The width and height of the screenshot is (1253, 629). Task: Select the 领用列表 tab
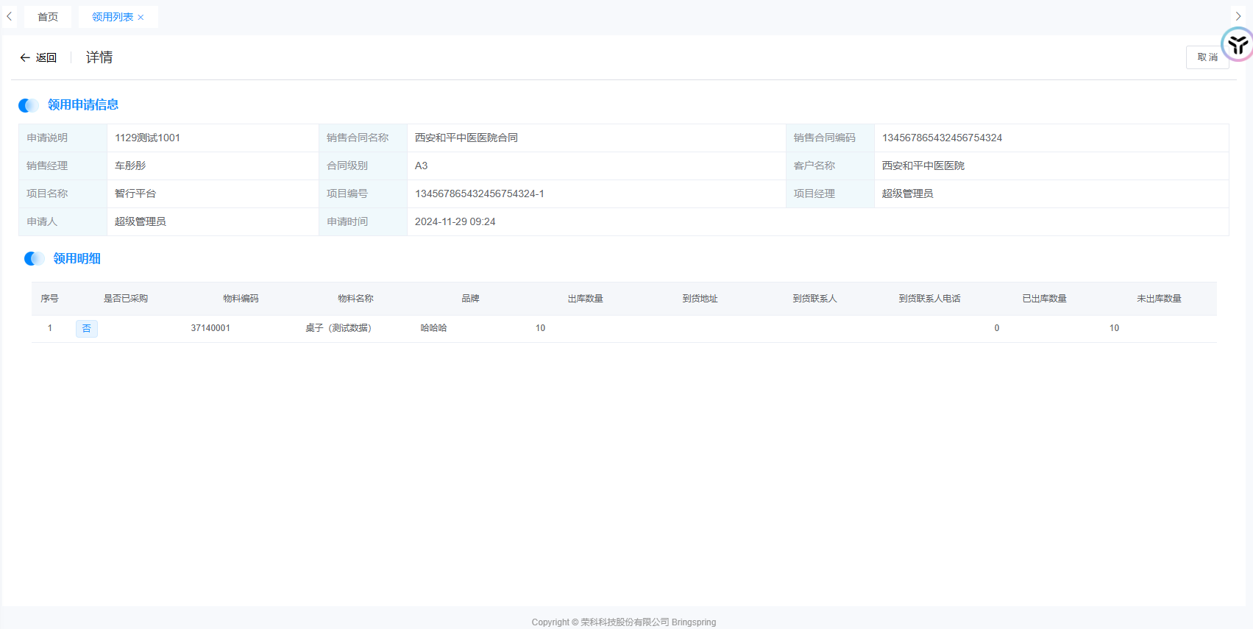coord(112,17)
